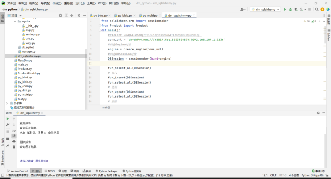Open the user account icon in toolbar
The image size is (331, 179).
[243, 9]
